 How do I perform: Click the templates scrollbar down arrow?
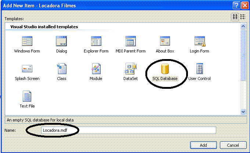click(243, 112)
